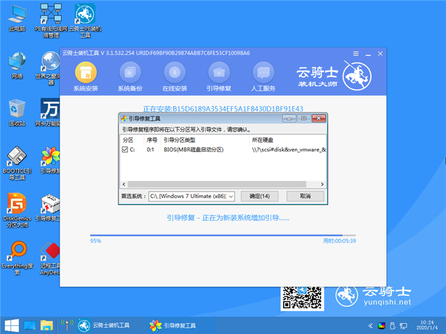Click the QR code on desktop
Screen dimensions: 446x334
pos(302,298)
